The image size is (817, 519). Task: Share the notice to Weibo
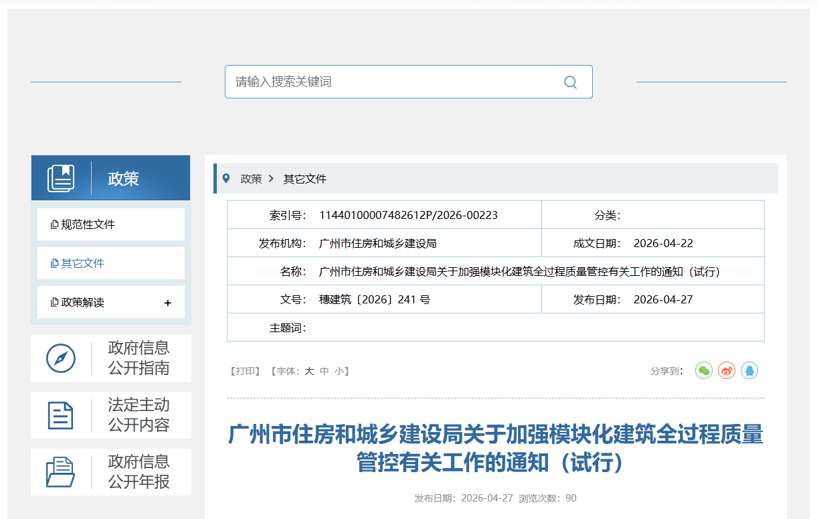(727, 370)
